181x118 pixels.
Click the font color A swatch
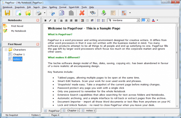coord(153,20)
